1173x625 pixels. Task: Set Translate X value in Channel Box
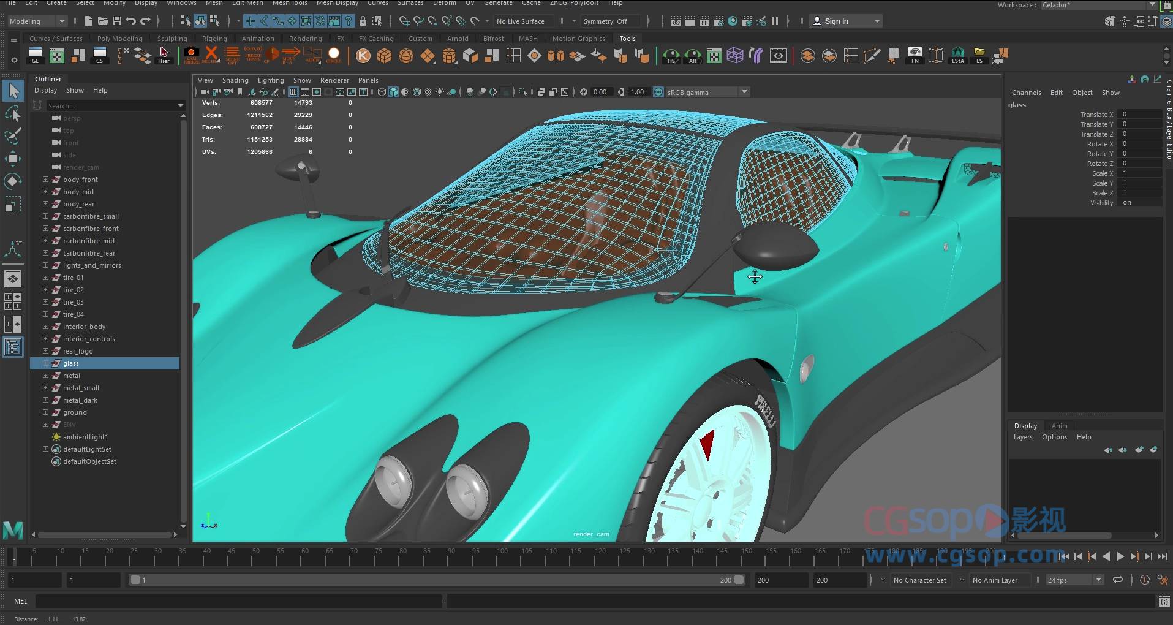point(1139,114)
